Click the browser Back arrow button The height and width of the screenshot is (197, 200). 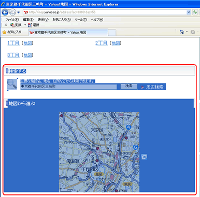coord(5,12)
